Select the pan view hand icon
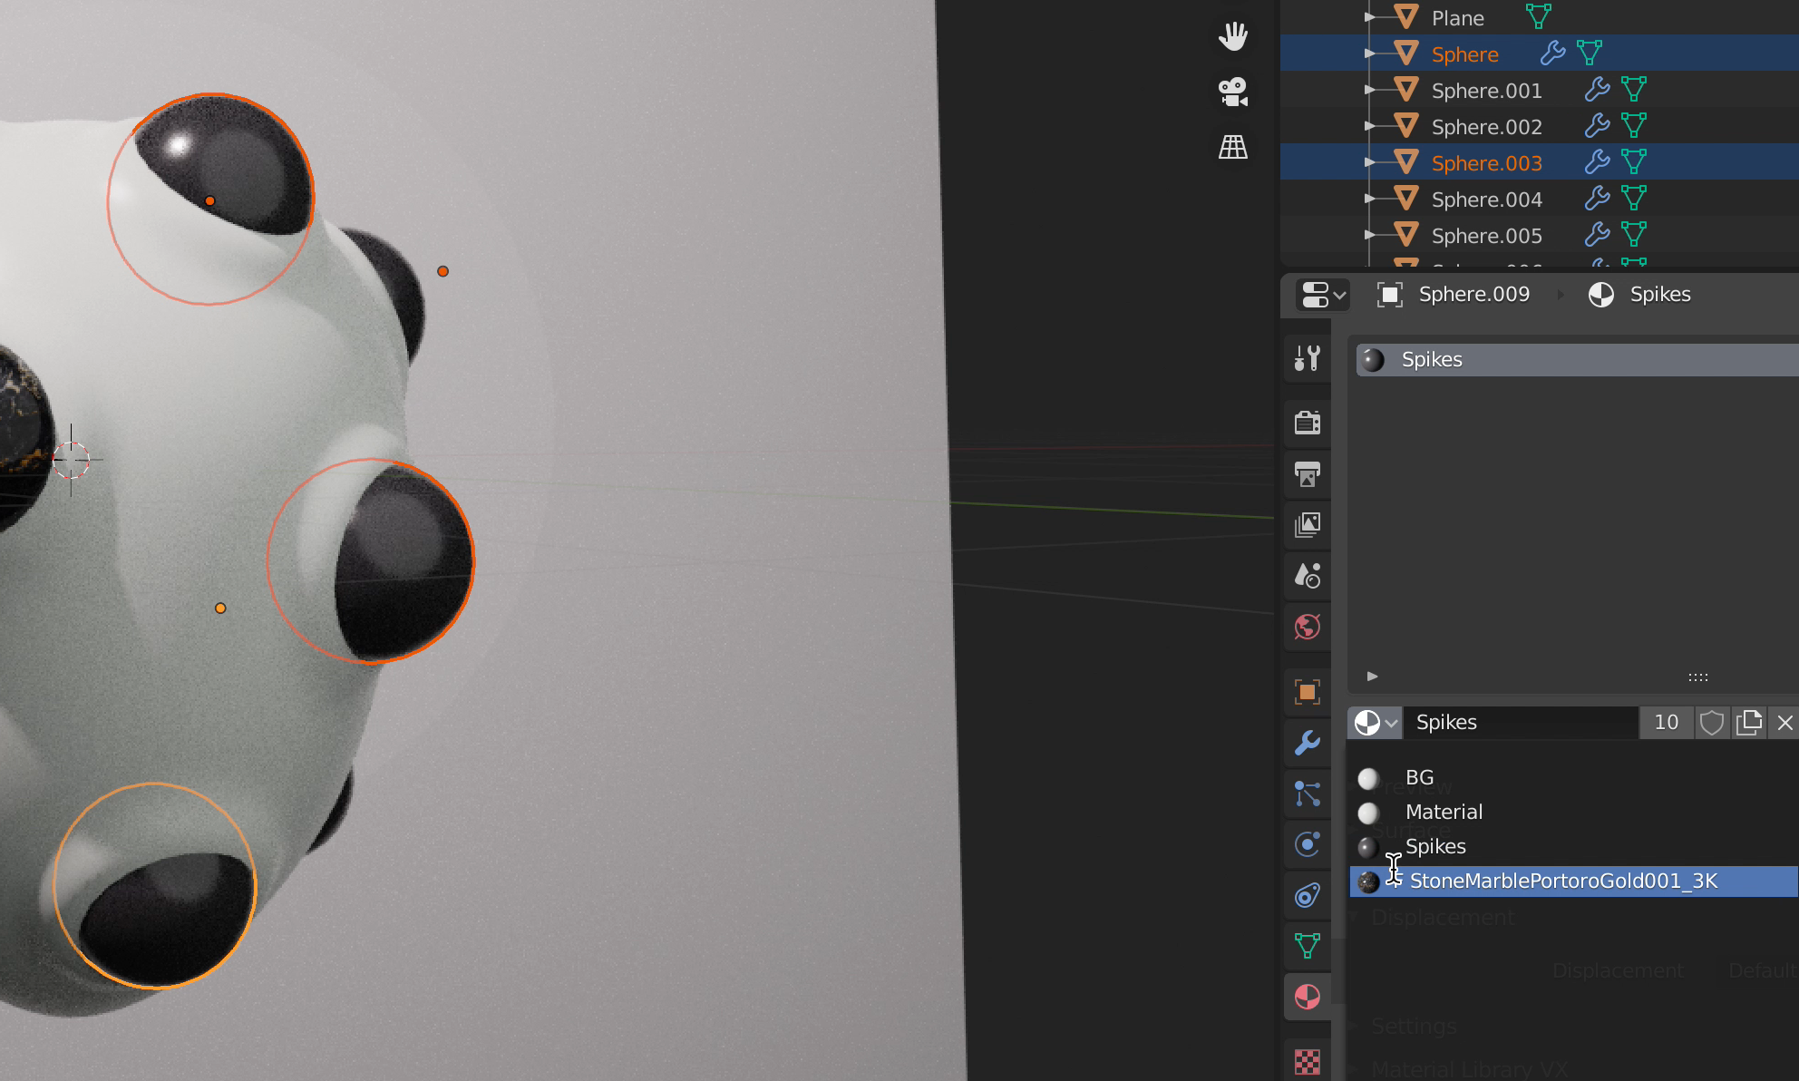Image resolution: width=1799 pixels, height=1081 pixels. [x=1232, y=36]
